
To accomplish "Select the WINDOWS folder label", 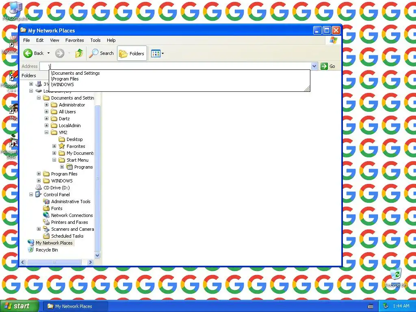I will (62, 181).
